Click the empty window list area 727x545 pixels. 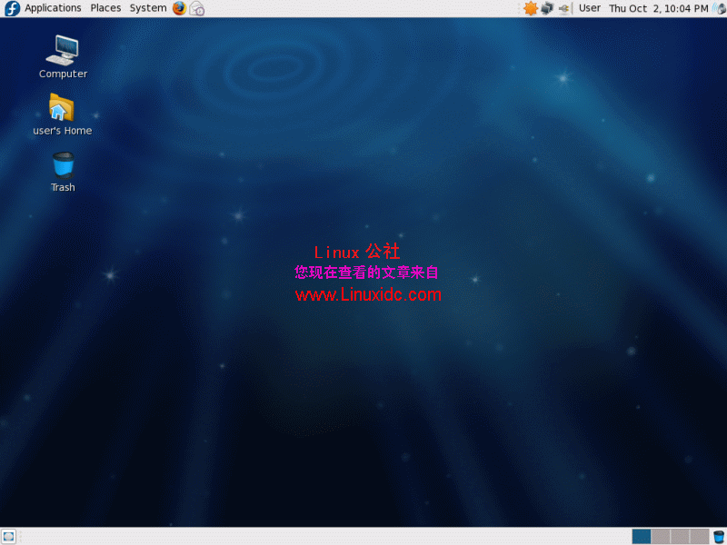(x=318, y=534)
